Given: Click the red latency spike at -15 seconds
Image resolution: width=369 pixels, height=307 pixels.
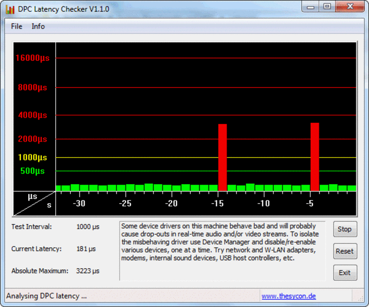Looking at the screenshot, I should (x=222, y=158).
